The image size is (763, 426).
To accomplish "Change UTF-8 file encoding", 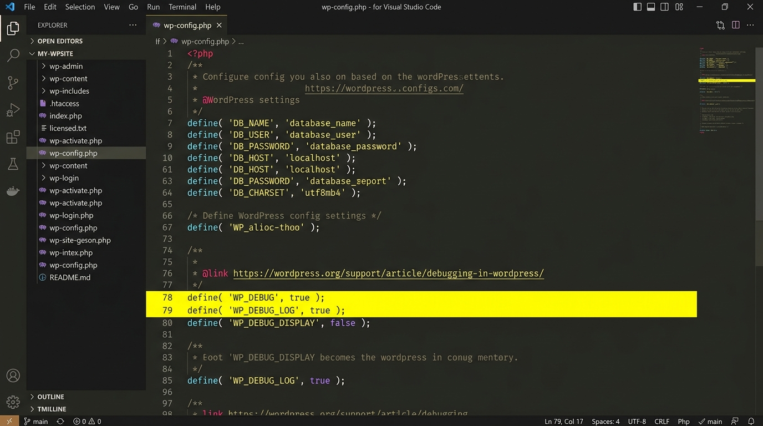I will pyautogui.click(x=637, y=421).
